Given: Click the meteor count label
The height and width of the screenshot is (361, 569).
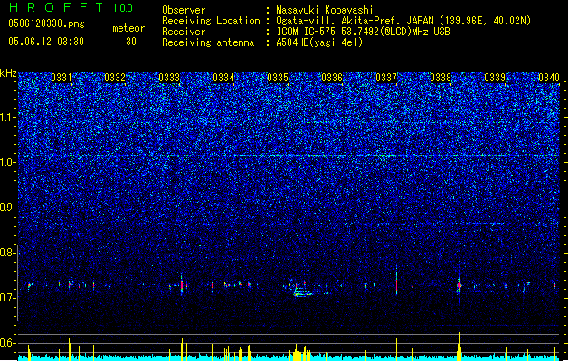Looking at the screenshot, I should point(128,28).
